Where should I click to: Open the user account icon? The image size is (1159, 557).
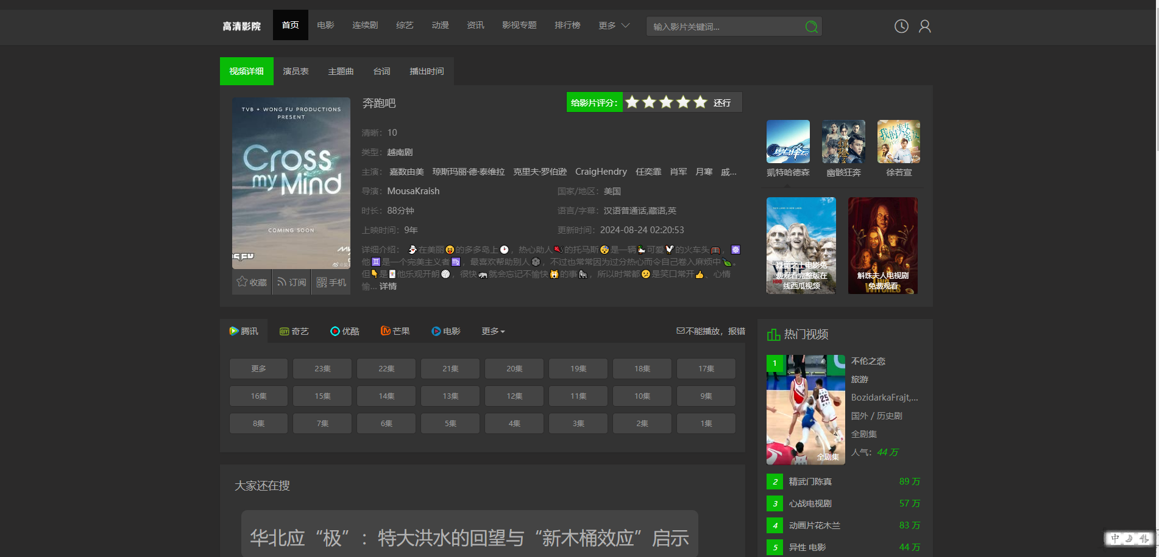924,26
